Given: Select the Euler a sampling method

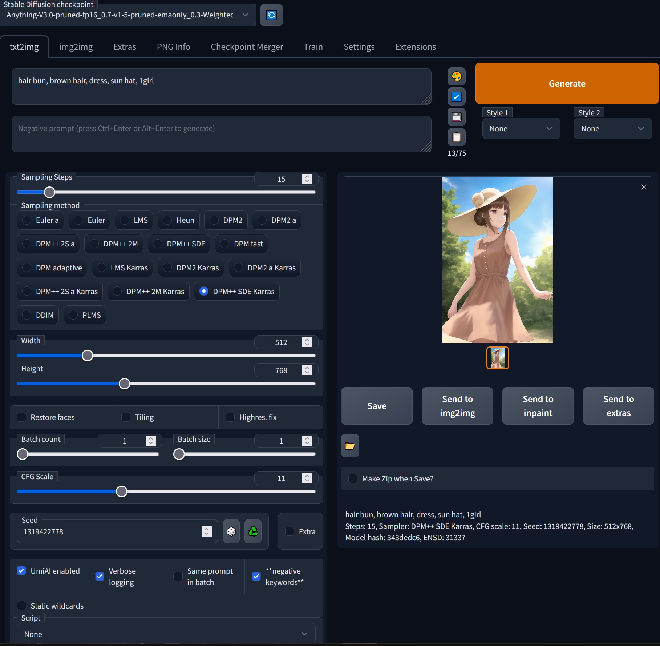Looking at the screenshot, I should (x=40, y=220).
